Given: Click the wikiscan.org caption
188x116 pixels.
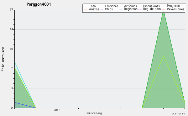Looking at the screenshot, I should (94, 113).
